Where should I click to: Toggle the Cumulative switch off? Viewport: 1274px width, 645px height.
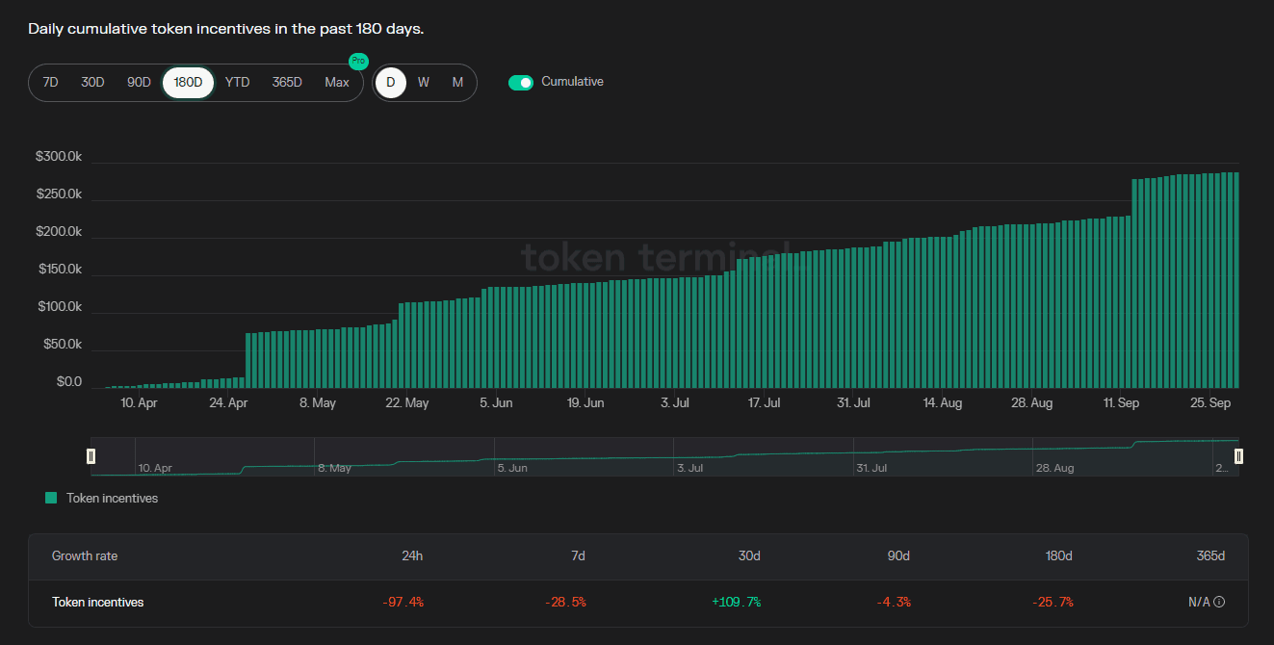[521, 83]
